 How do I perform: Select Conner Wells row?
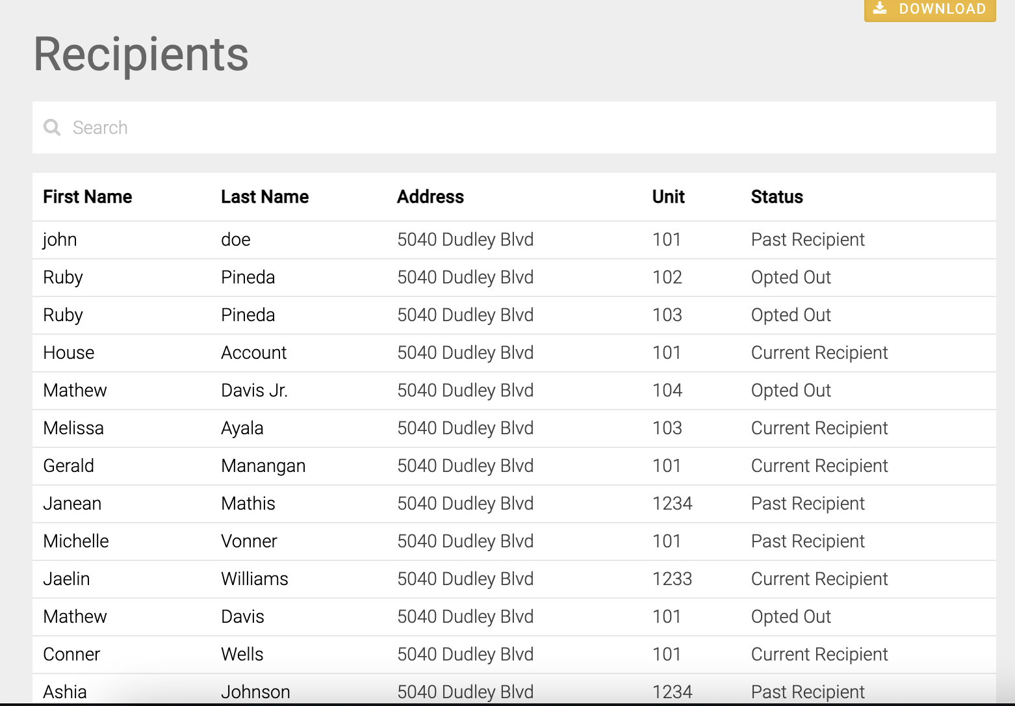tap(514, 655)
